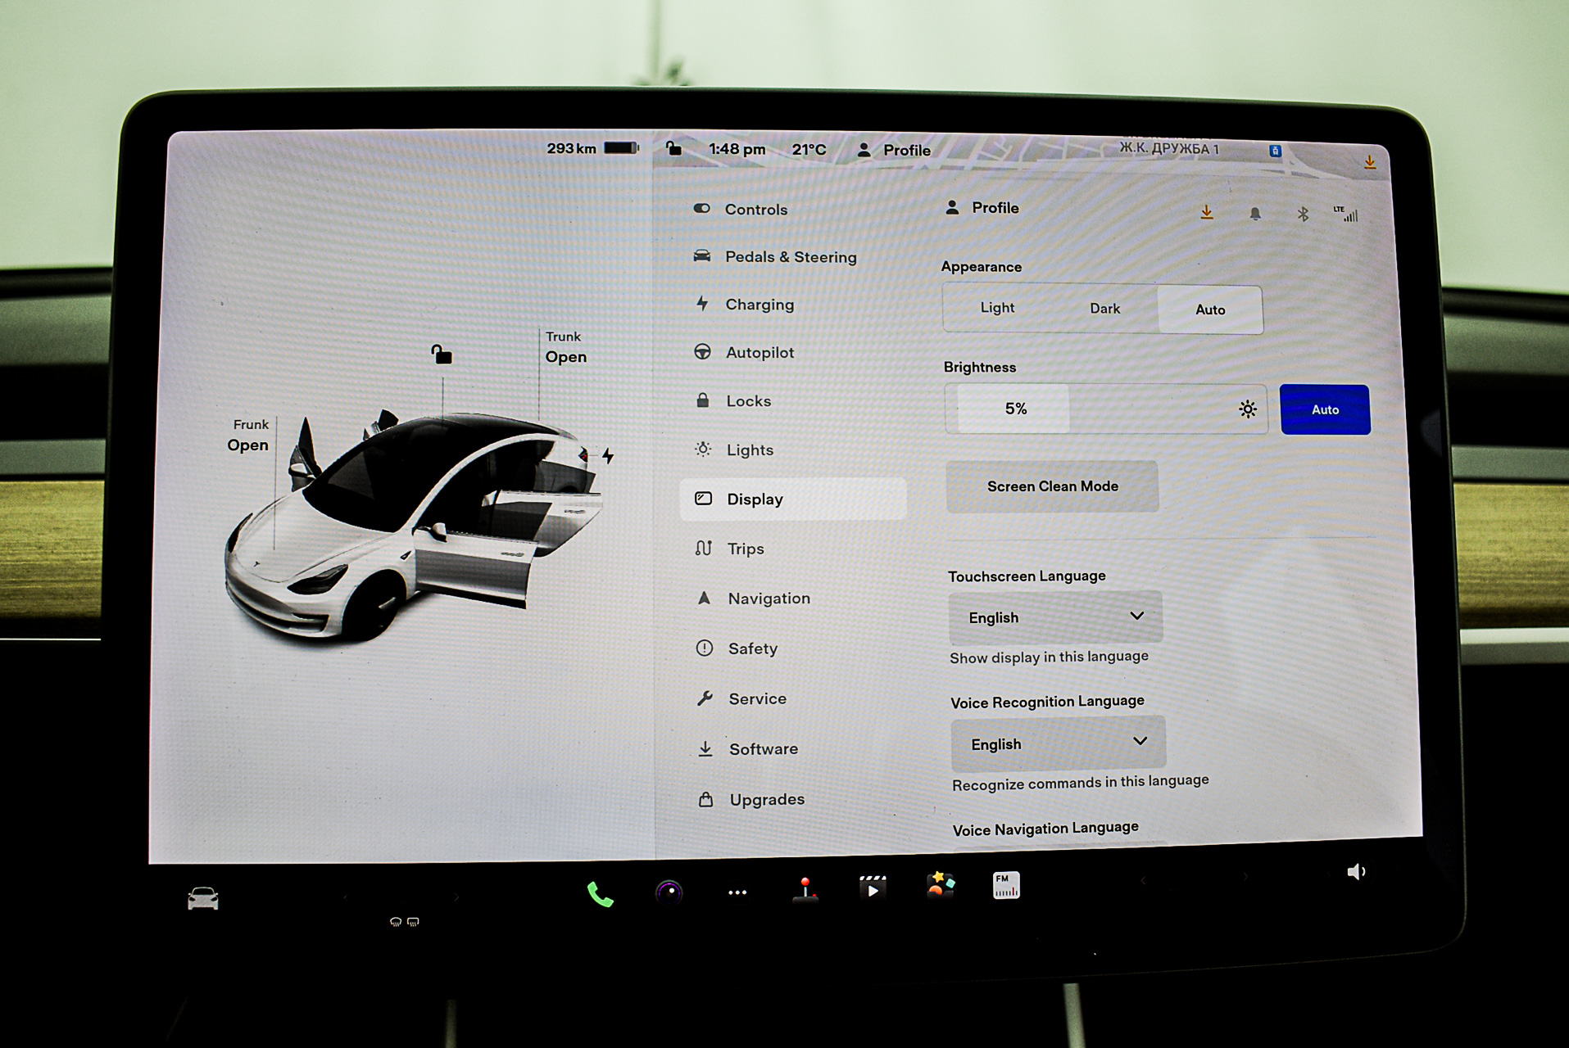Screen dimensions: 1569x1048
Task: Open the Charging settings
Action: (x=744, y=305)
